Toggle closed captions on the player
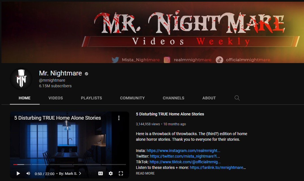Image resolution: width=304 pixels, height=181 pixels. 101,173
